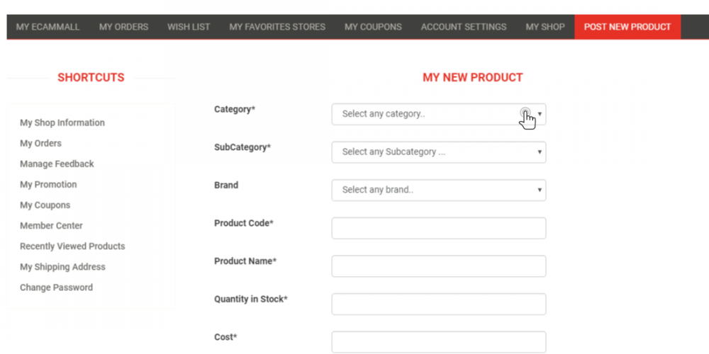Open the Brand selection dropdown
The image size is (709, 354).
[x=439, y=190]
